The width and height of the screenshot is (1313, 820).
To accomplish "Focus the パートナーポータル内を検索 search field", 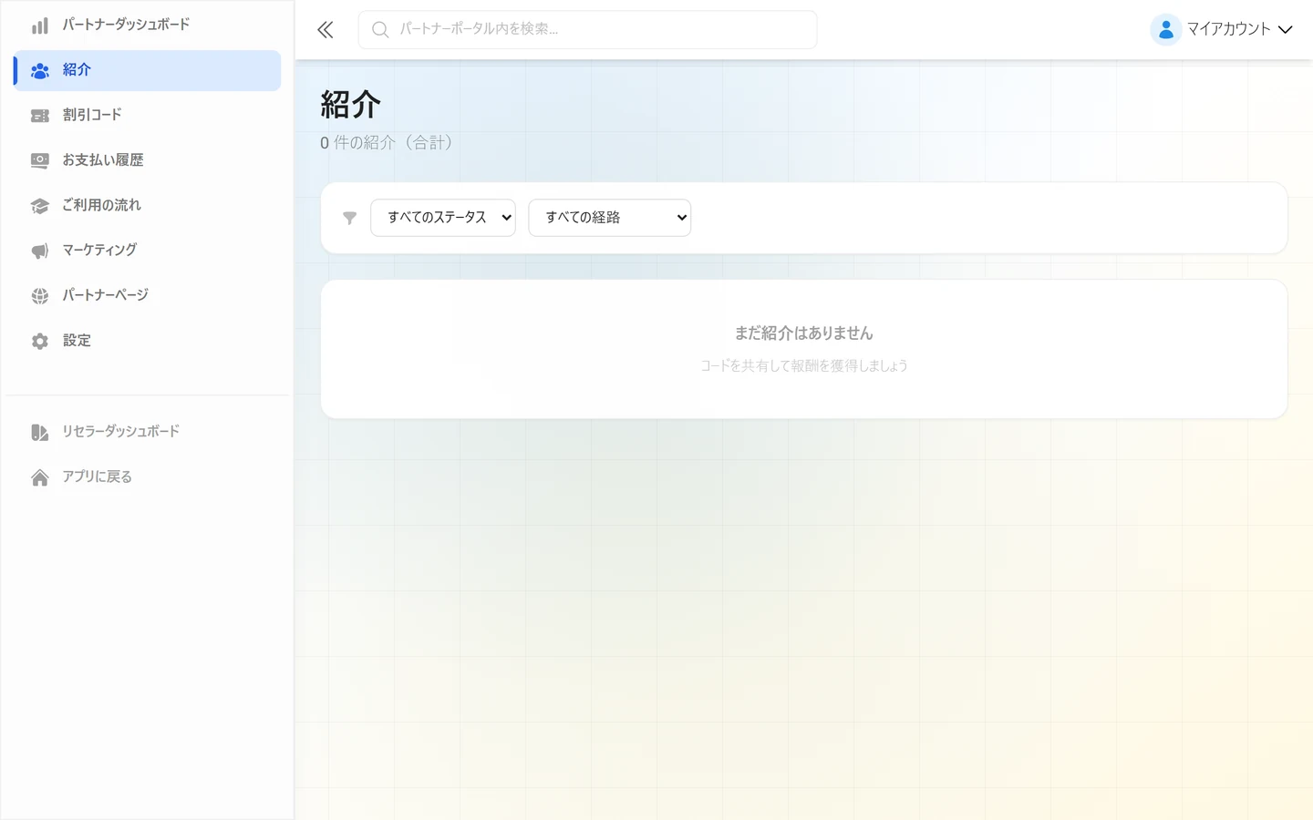I will [587, 30].
